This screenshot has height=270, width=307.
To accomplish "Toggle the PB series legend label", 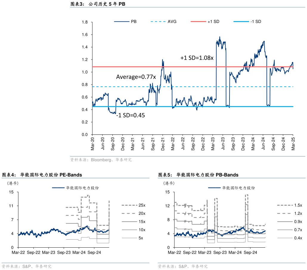I will pos(134,22).
